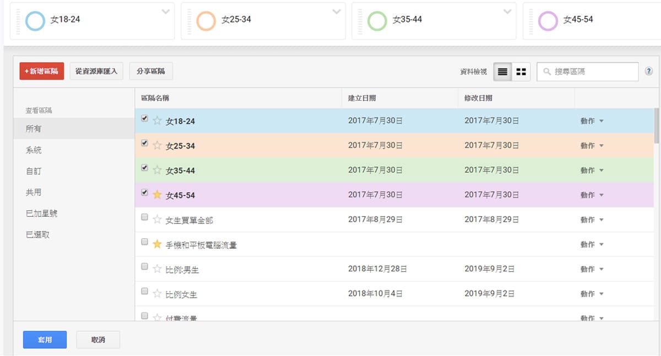Screen dimensions: 661x356
Task: Uncheck the 女45-54 segment checkbox
Action: tap(144, 193)
